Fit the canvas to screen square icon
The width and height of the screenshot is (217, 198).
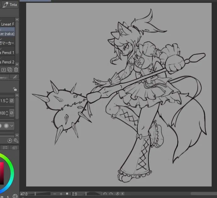coord(67,194)
